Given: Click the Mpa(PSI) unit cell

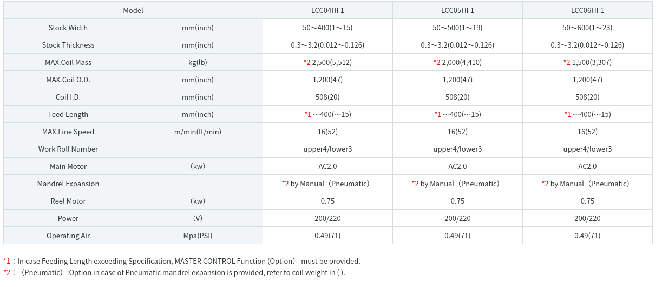Looking at the screenshot, I should click(x=198, y=236).
